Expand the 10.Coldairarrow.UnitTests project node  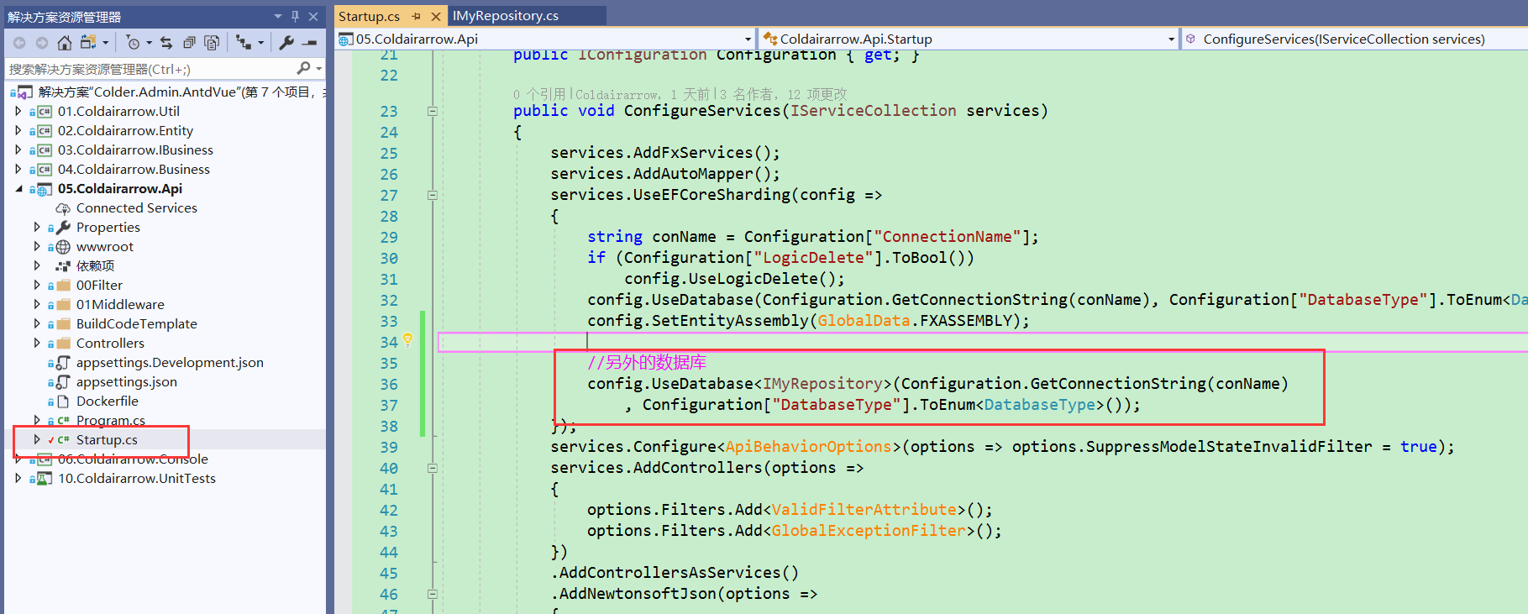click(x=18, y=478)
